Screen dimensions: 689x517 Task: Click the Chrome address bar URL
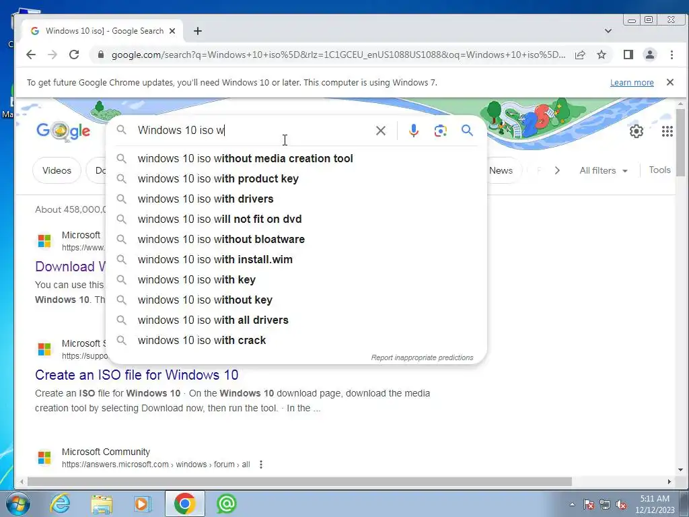(x=338, y=55)
